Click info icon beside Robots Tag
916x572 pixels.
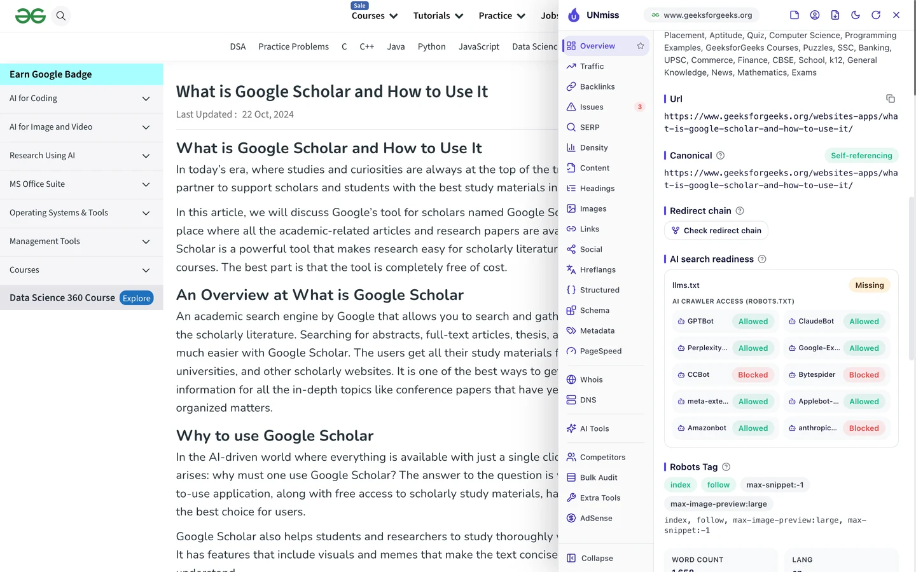click(726, 467)
